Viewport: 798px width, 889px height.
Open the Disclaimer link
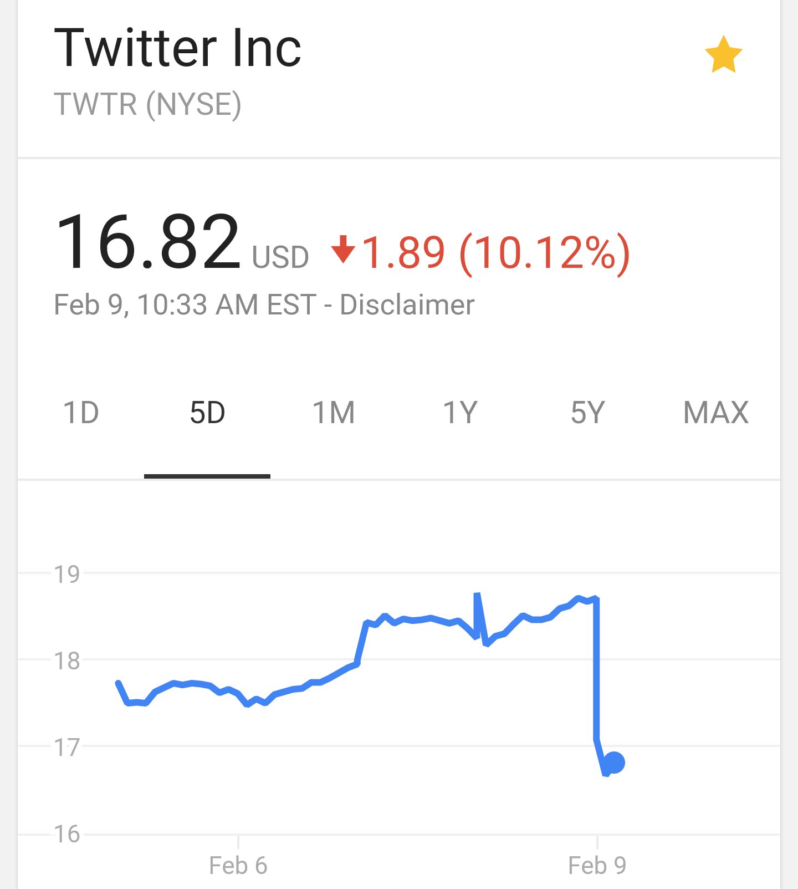[407, 304]
